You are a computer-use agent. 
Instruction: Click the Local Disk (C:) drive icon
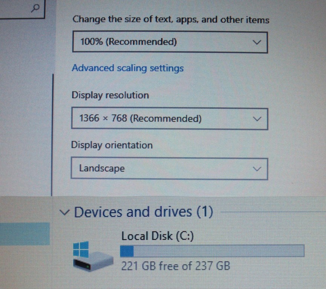[93, 256]
